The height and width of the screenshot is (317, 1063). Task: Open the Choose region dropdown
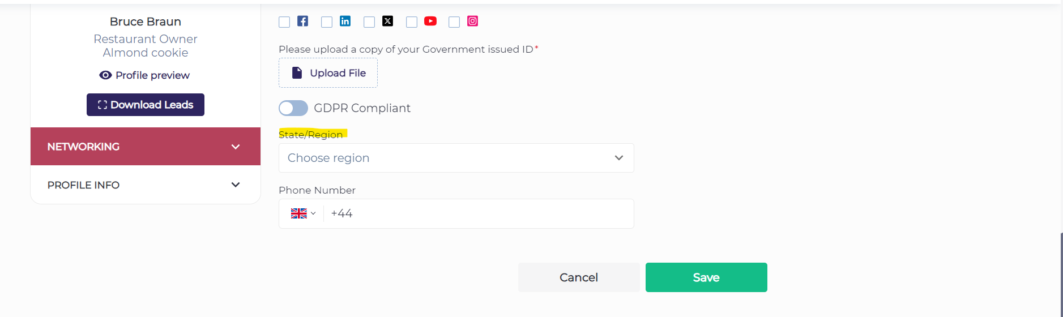point(456,158)
